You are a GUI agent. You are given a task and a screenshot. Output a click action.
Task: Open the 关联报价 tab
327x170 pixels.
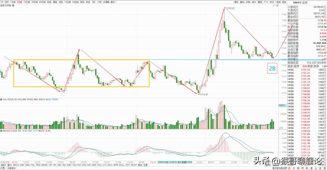11,168
